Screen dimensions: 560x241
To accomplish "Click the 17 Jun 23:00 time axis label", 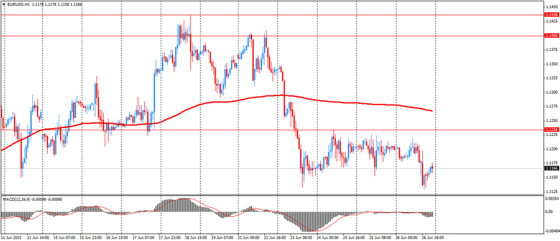I will pos(169,237).
